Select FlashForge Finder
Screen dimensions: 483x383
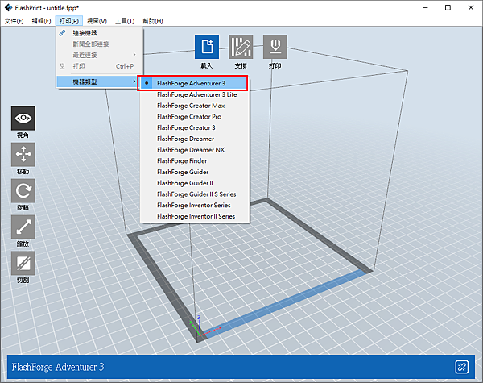pyautogui.click(x=195, y=160)
